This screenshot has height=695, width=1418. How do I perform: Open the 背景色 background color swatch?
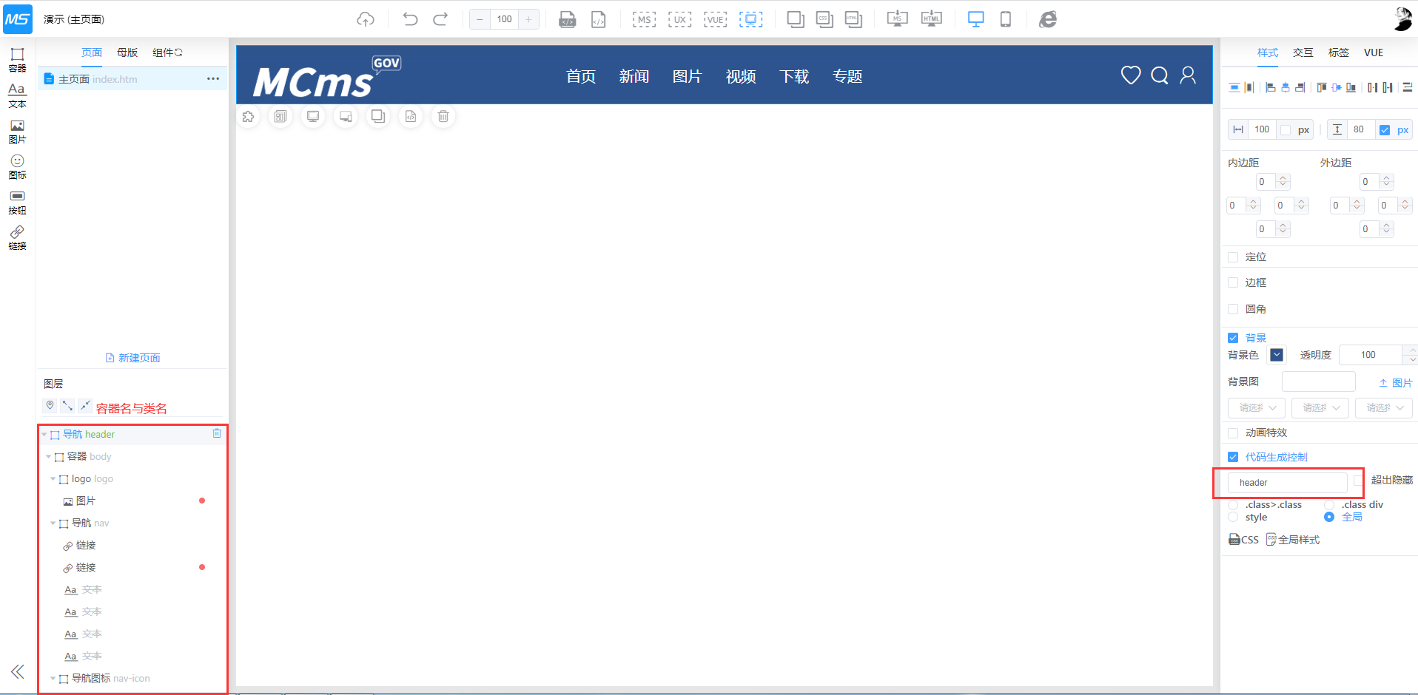(x=1277, y=355)
